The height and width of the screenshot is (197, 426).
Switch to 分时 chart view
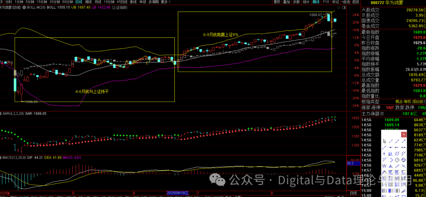point(8,2)
